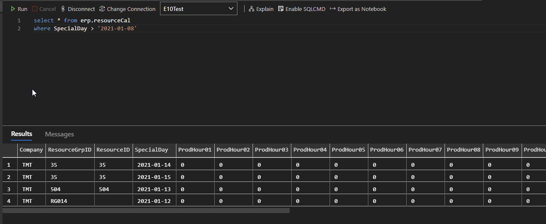Click the green Run query icon

click(x=13, y=9)
